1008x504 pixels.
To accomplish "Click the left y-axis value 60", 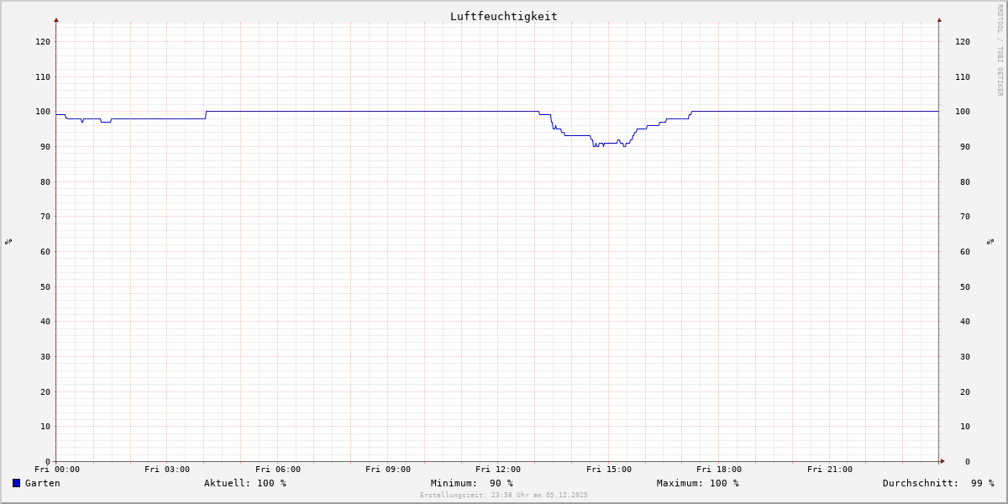I will [45, 251].
